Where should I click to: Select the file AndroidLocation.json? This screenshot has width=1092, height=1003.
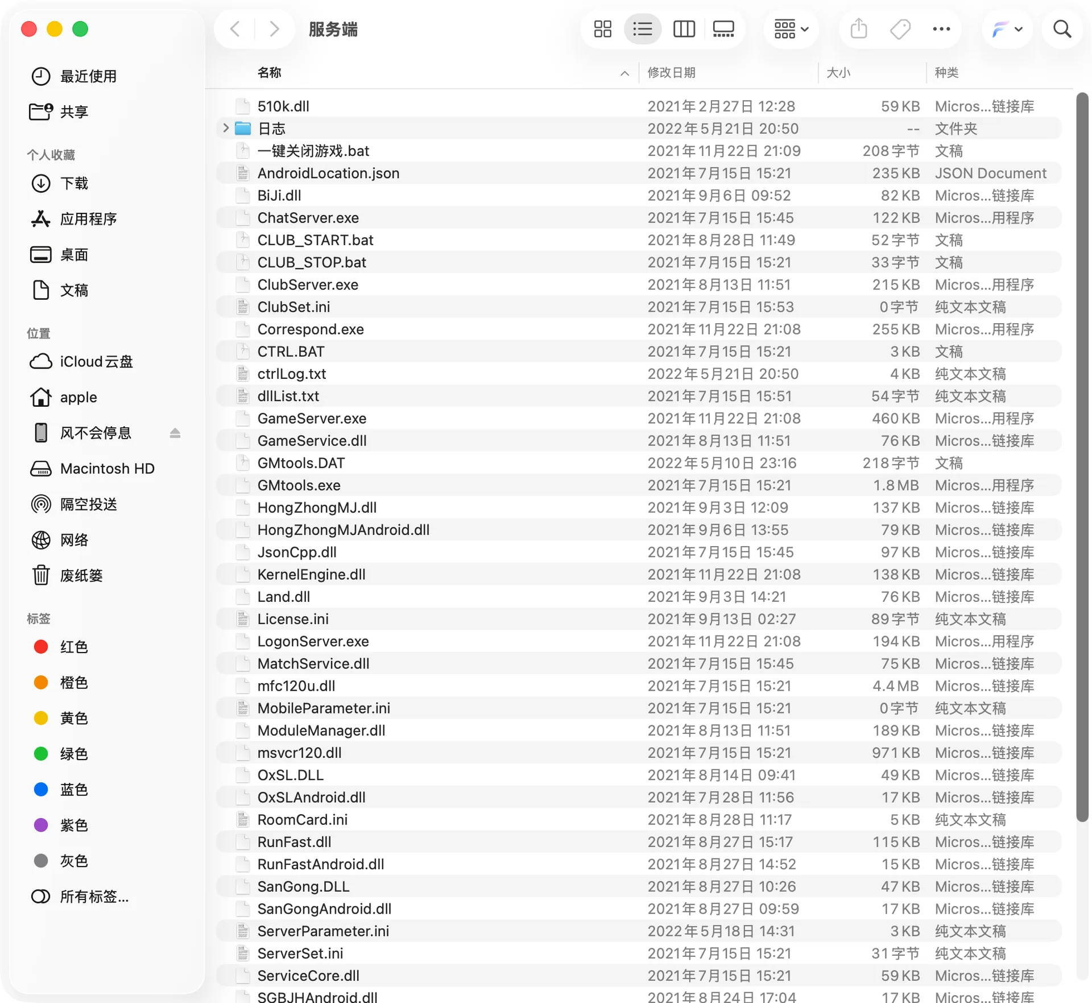638,174
